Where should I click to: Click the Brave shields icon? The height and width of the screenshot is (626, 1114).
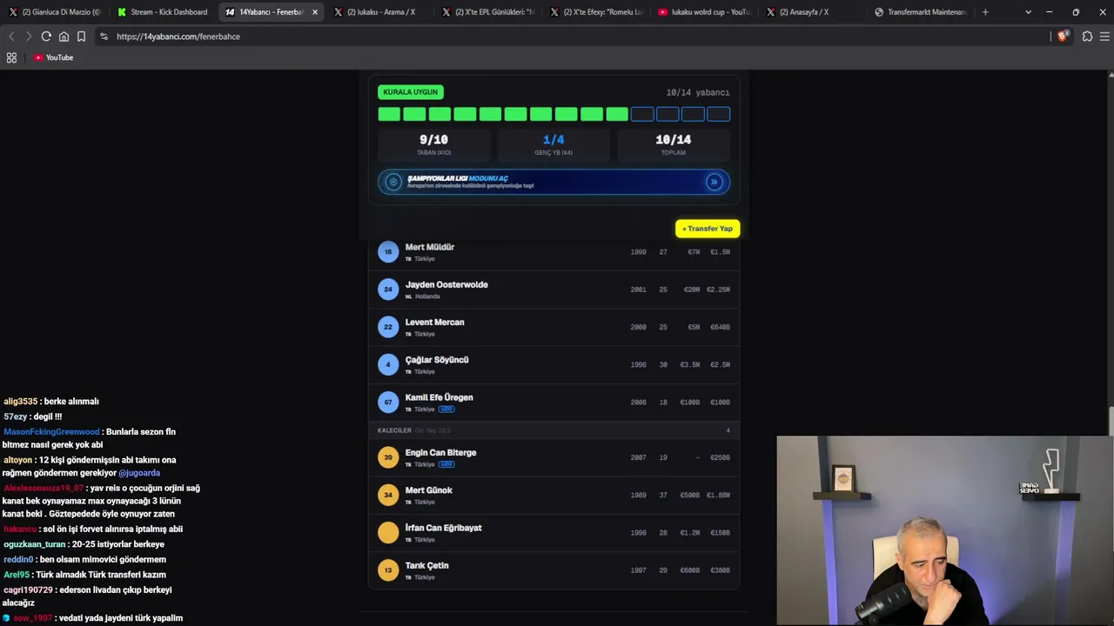(x=1063, y=37)
